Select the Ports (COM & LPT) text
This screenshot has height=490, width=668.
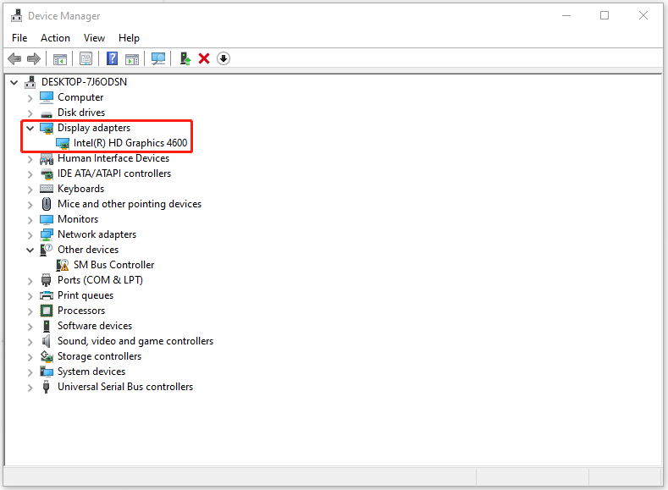coord(100,279)
